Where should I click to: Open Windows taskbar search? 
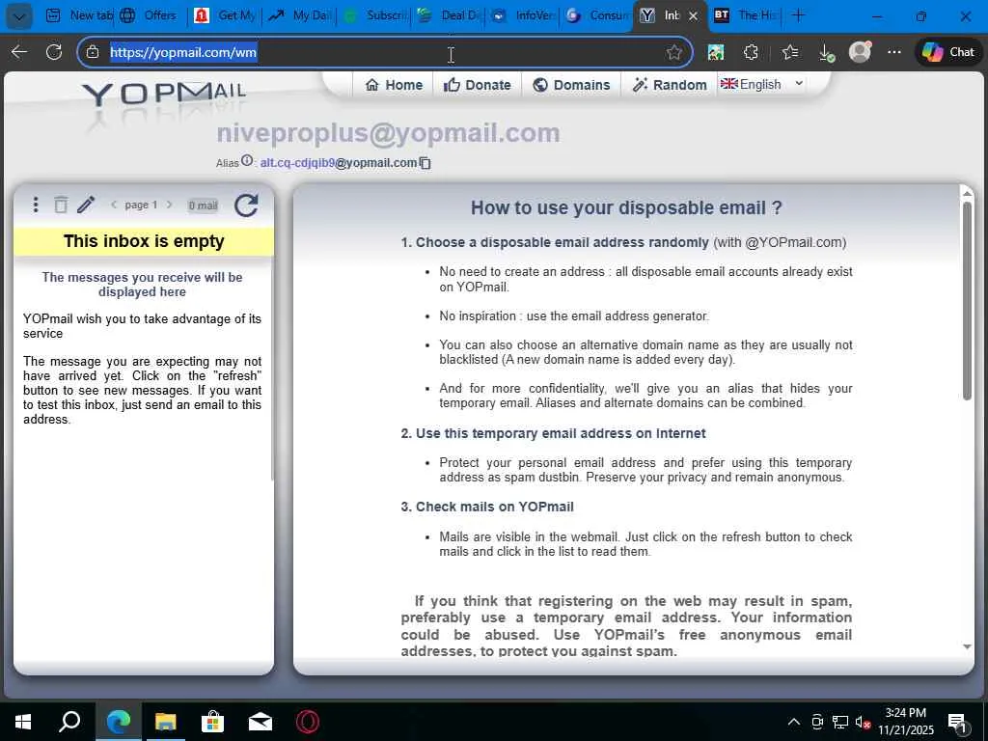69,722
